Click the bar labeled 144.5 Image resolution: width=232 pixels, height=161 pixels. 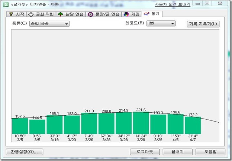[37, 127]
